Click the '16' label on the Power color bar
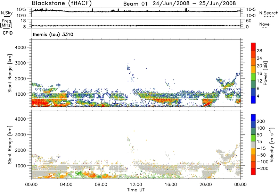Screen dimensions: 278x192 point(259,73)
